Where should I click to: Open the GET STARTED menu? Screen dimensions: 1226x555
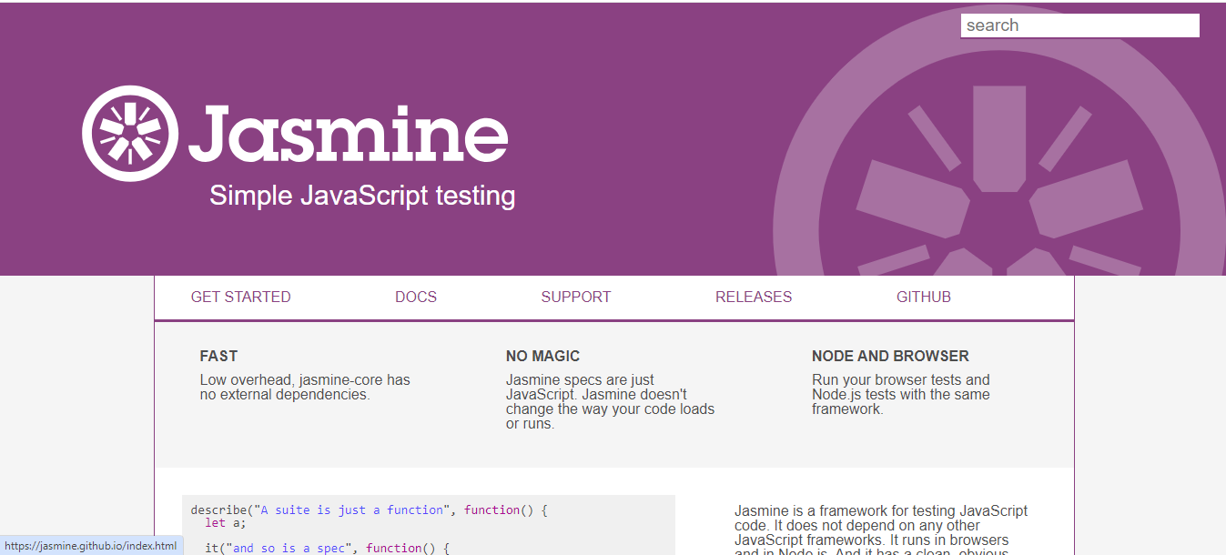[240, 297]
